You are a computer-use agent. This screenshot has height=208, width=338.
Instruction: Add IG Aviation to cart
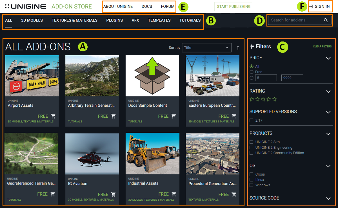[x=114, y=194]
